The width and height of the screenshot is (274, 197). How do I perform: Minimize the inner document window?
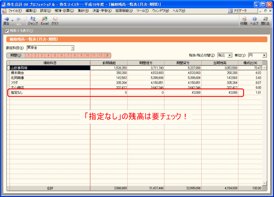pyautogui.click(x=261, y=11)
